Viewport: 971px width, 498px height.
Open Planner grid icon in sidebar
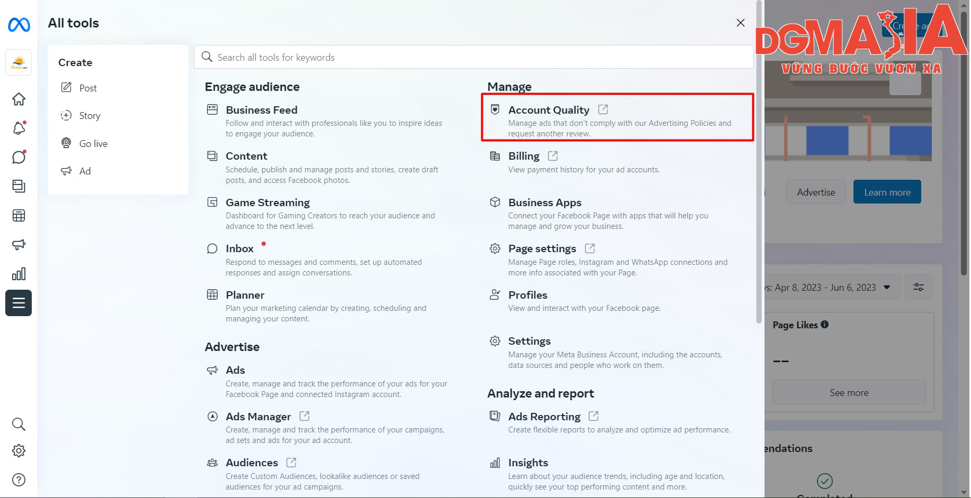click(19, 215)
